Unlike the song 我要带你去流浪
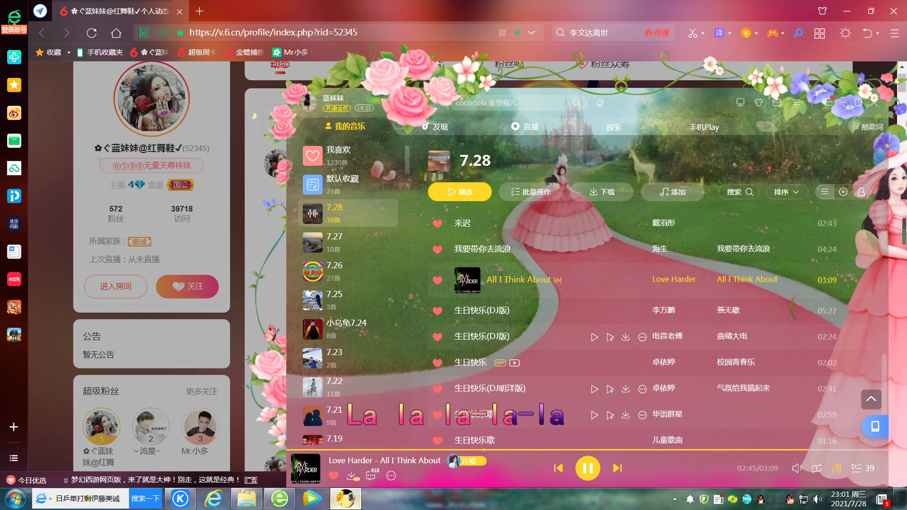The image size is (907, 510). click(x=437, y=249)
